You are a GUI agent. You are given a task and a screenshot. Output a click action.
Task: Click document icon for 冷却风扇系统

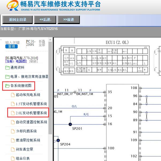point(13,131)
